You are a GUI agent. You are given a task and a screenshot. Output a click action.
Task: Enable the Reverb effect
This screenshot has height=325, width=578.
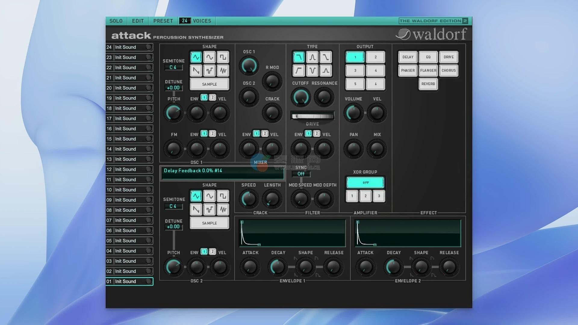(x=428, y=84)
